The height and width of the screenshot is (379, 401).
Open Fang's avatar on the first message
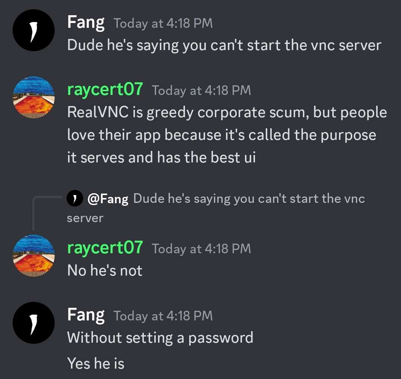click(33, 30)
